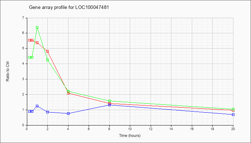This screenshot has width=251, height=143.
Task: Select the green data point at 2 hours
Action: tap(48, 60)
